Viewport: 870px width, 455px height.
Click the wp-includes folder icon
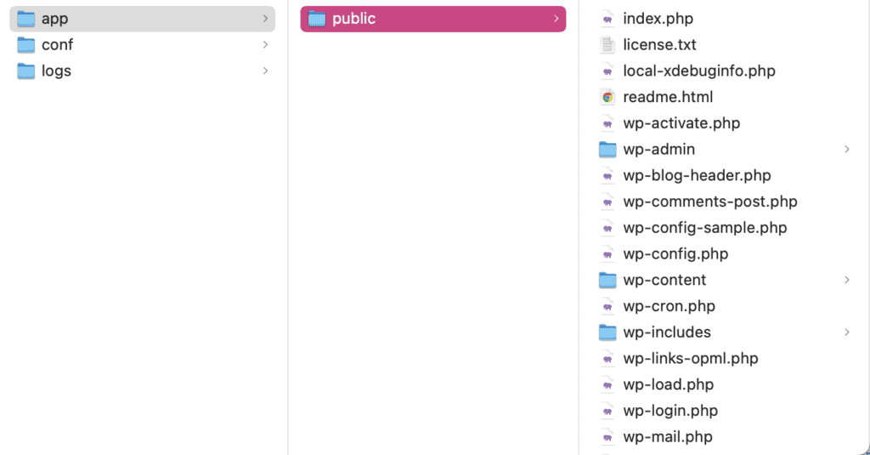coord(607,333)
